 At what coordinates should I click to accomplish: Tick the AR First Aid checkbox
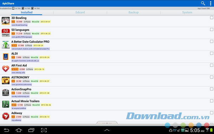[x=212, y=65]
